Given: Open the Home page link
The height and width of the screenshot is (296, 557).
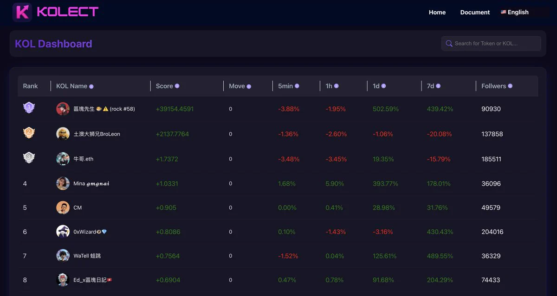Looking at the screenshot, I should click(x=437, y=13).
